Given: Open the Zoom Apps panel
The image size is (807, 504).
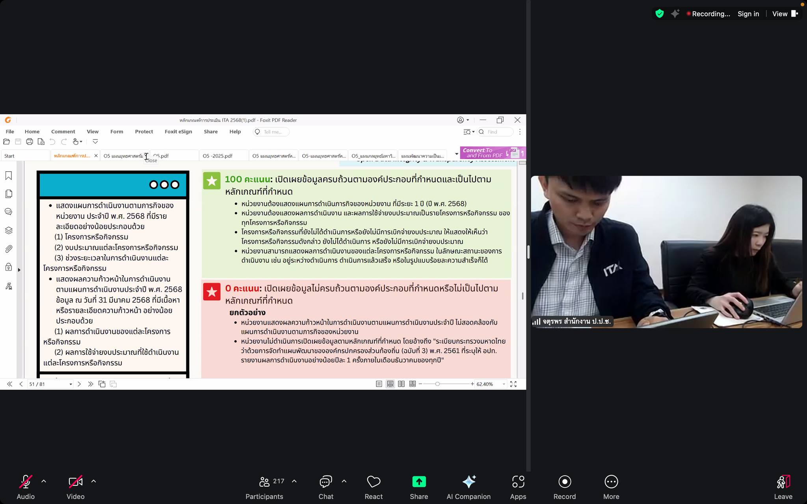Looking at the screenshot, I should pos(518,487).
